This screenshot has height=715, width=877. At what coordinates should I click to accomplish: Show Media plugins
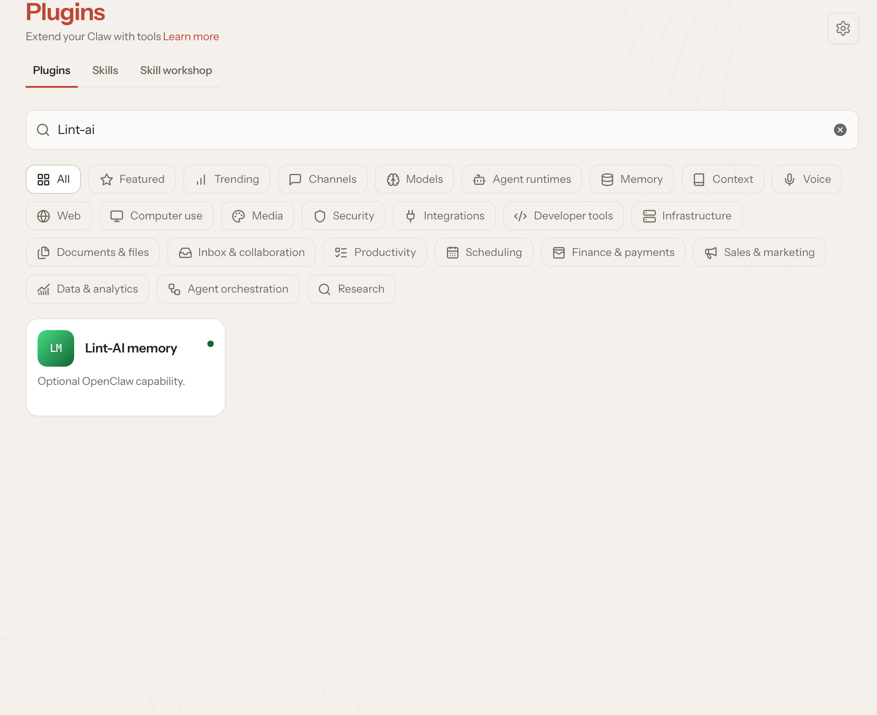click(x=258, y=216)
